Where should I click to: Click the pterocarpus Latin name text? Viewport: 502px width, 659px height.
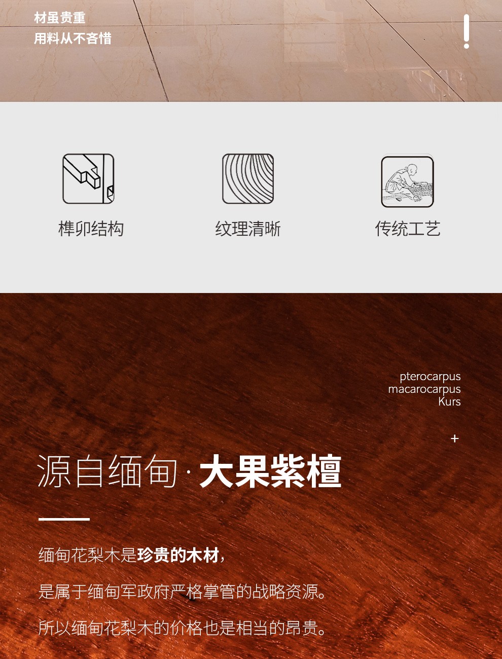tap(430, 377)
